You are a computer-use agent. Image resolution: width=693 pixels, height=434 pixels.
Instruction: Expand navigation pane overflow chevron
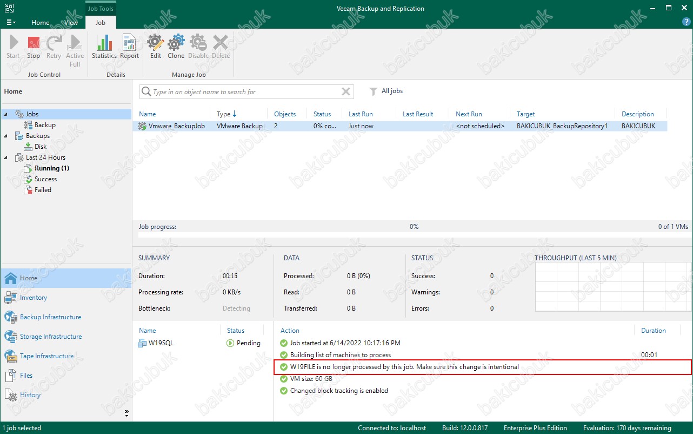pos(126,413)
